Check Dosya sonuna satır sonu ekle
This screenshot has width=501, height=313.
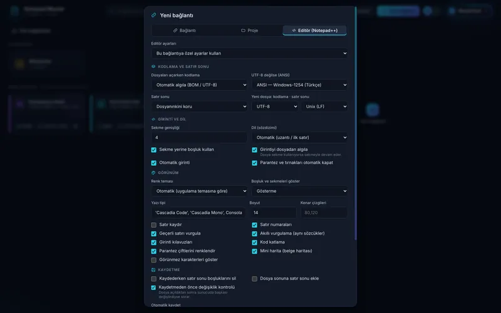point(254,279)
